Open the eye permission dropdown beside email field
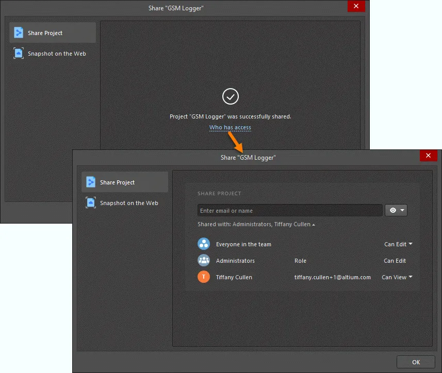 pos(396,210)
